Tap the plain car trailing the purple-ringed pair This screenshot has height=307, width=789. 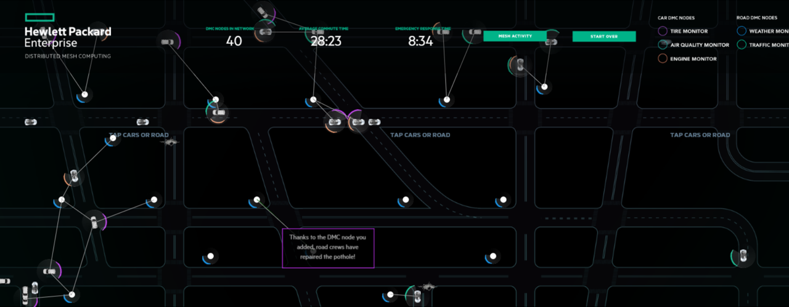[374, 122]
